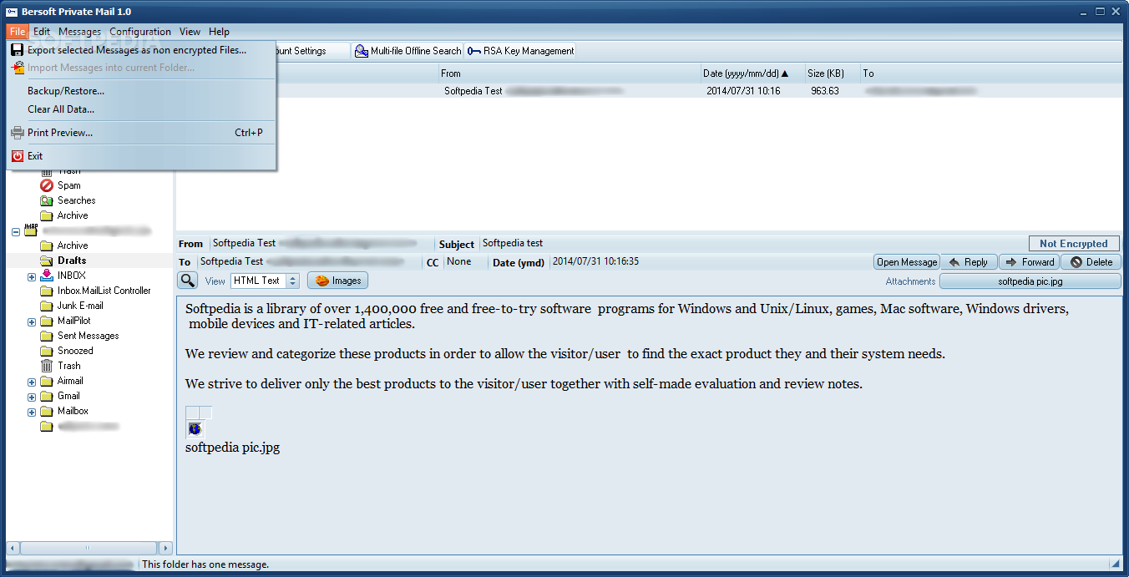Expand the MailPilot folder node
Viewport: 1129px width, 577px height.
32,321
